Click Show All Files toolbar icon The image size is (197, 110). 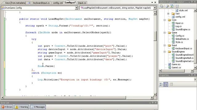pyautogui.click(x=167, y=6)
